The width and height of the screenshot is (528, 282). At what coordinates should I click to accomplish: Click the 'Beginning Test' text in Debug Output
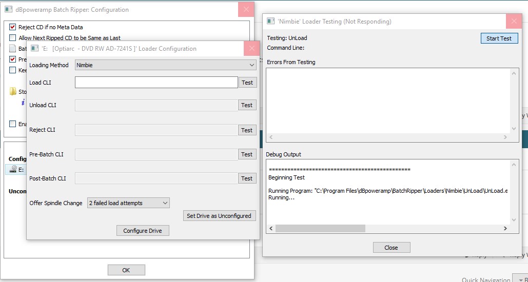pyautogui.click(x=286, y=177)
